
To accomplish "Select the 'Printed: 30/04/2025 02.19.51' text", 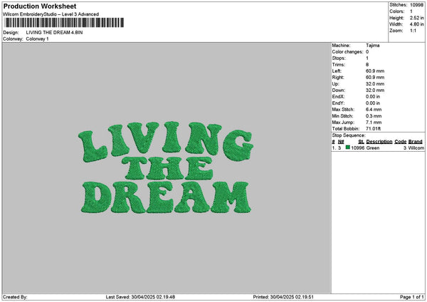I will click(283, 297).
